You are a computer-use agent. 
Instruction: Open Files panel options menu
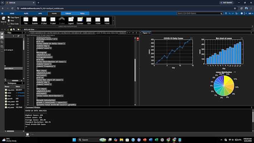(22, 33)
